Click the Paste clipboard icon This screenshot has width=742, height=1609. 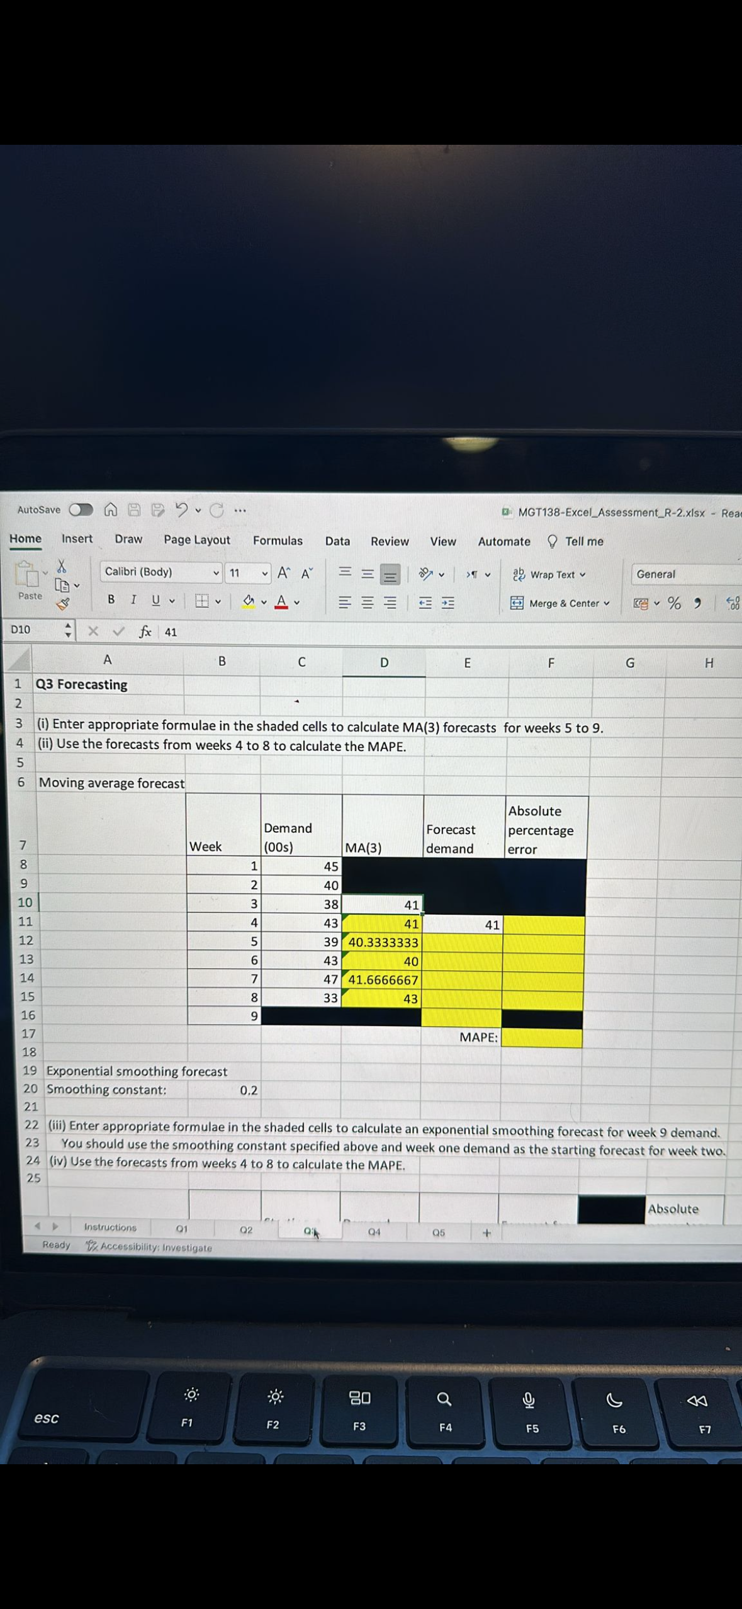pyautogui.click(x=27, y=574)
